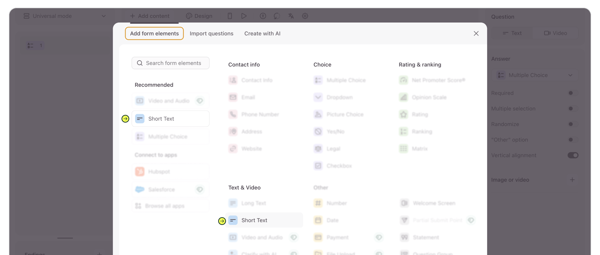
Task: Connect the Salesforce app
Action: click(171, 189)
